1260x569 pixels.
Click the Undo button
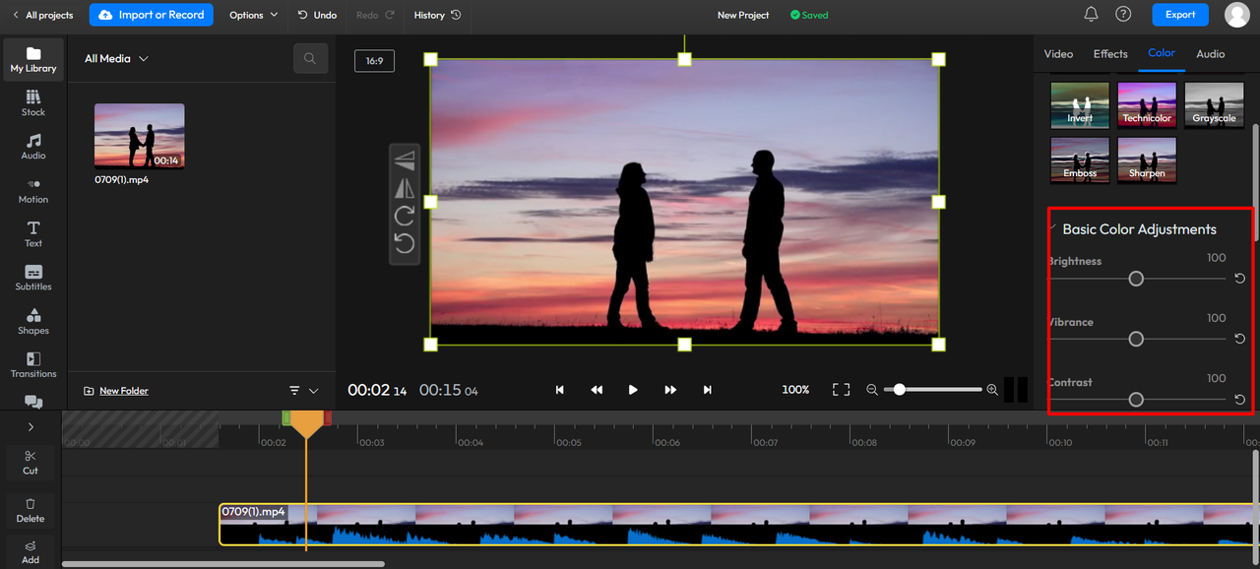point(317,15)
